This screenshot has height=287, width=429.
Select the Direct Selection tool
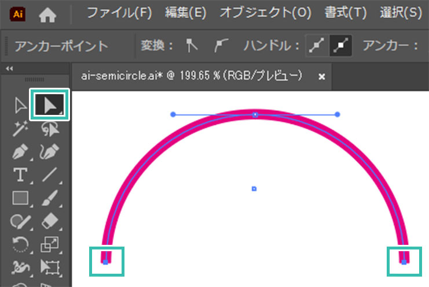(50, 105)
